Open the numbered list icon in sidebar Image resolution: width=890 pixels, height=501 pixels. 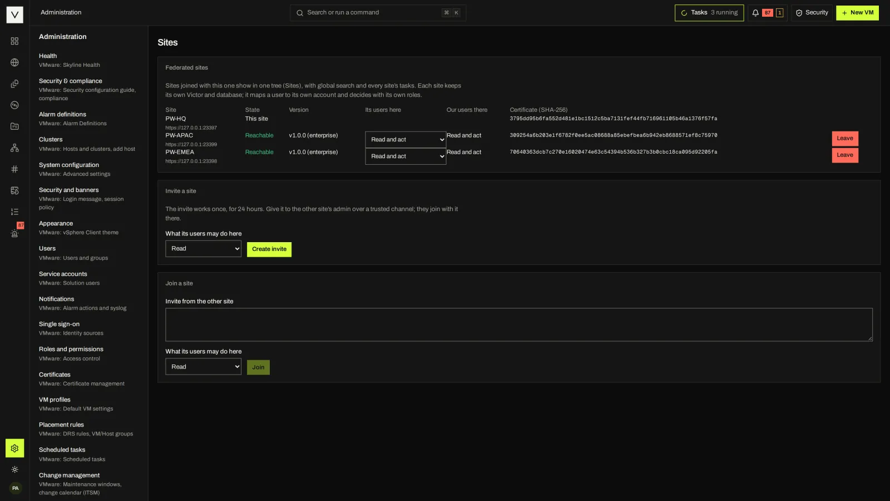coord(14,212)
